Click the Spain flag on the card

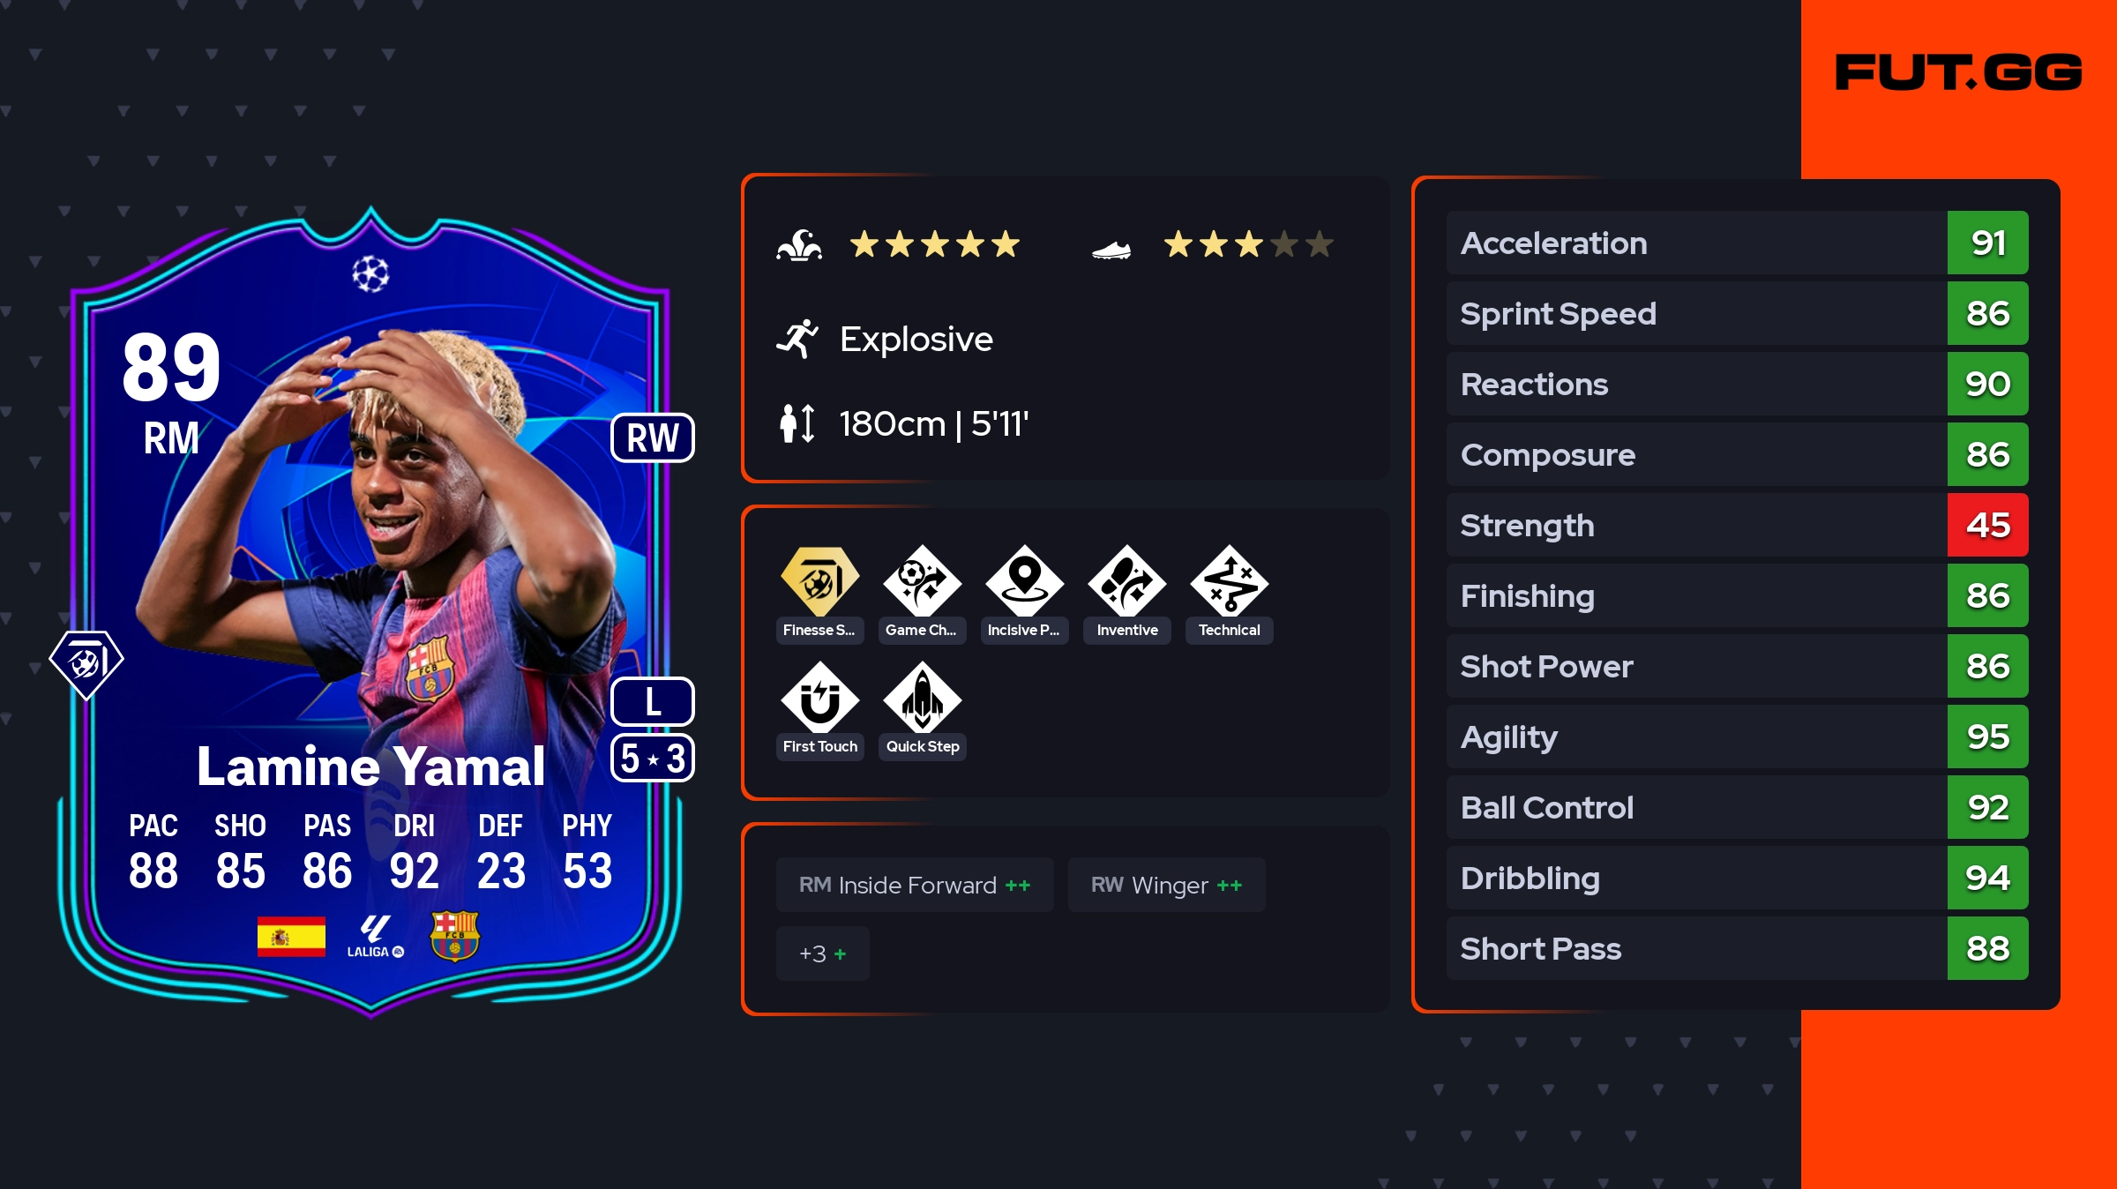click(x=291, y=936)
